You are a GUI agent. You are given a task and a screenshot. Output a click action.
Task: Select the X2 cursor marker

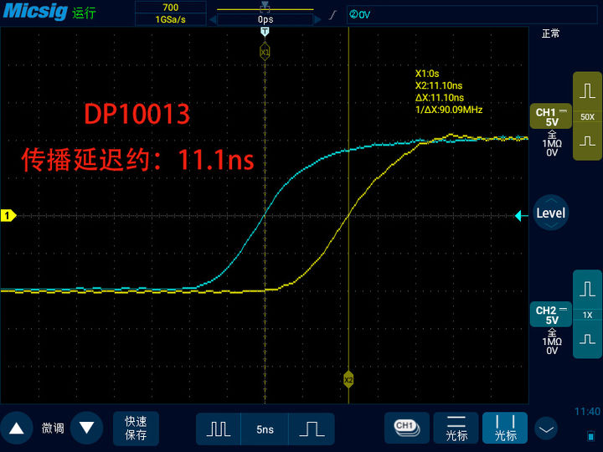[x=348, y=380]
